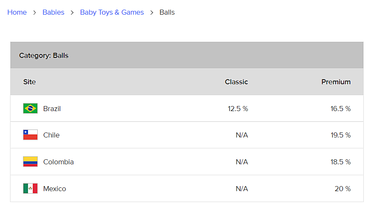Screen dimensions: 373x210
Task: Click the Colombia flag icon
Action: tap(30, 162)
